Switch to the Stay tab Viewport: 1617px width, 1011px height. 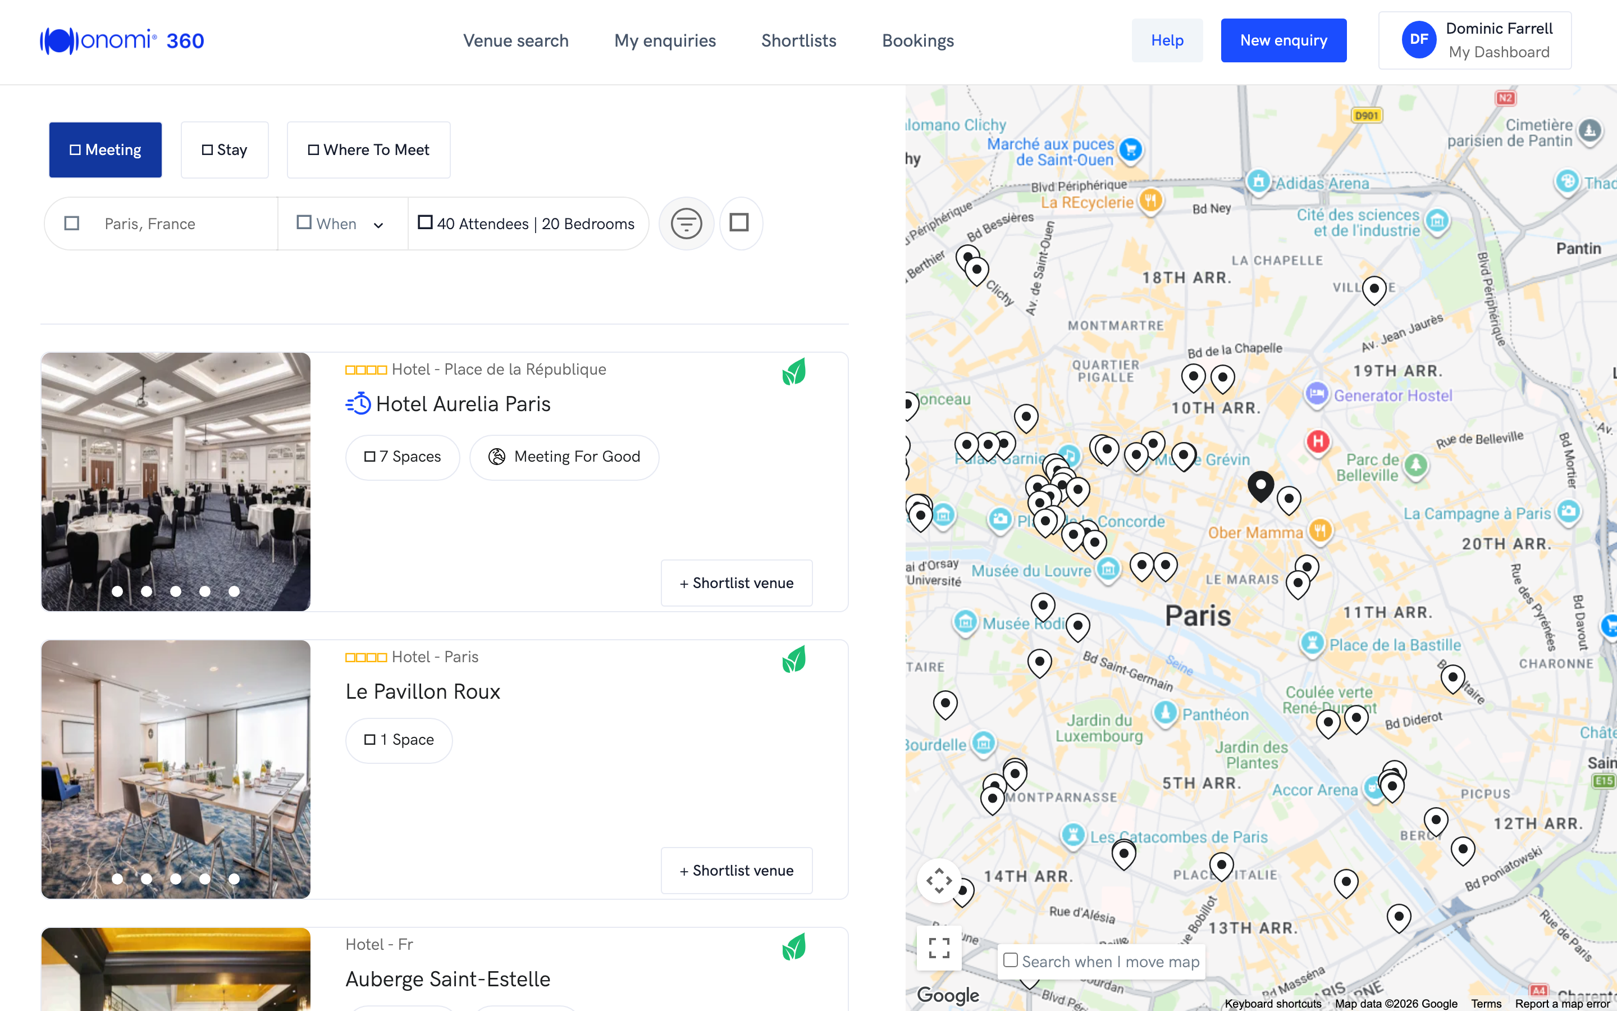click(x=225, y=150)
